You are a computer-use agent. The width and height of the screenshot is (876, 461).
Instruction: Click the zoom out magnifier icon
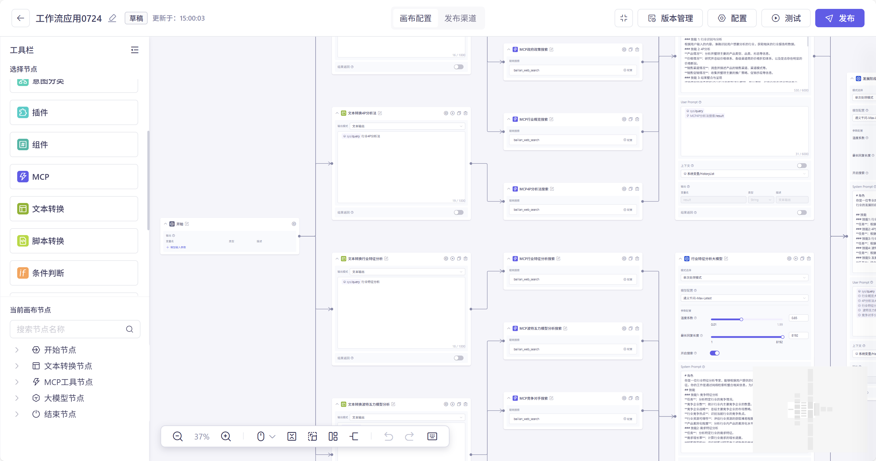[x=177, y=437]
